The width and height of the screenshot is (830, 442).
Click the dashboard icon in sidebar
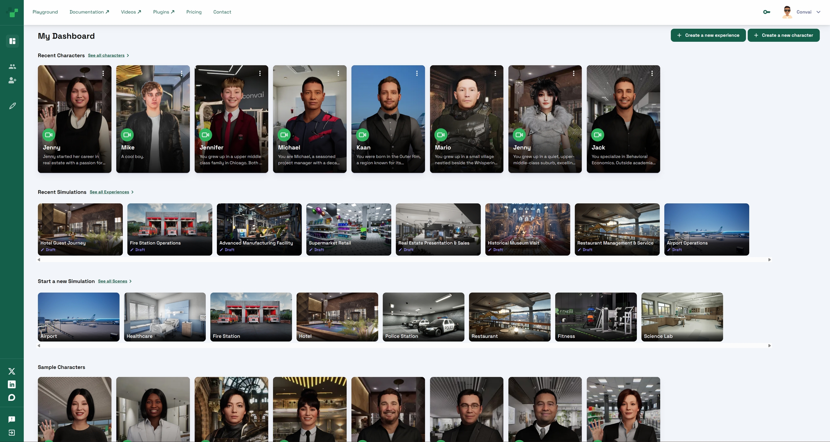(12, 41)
